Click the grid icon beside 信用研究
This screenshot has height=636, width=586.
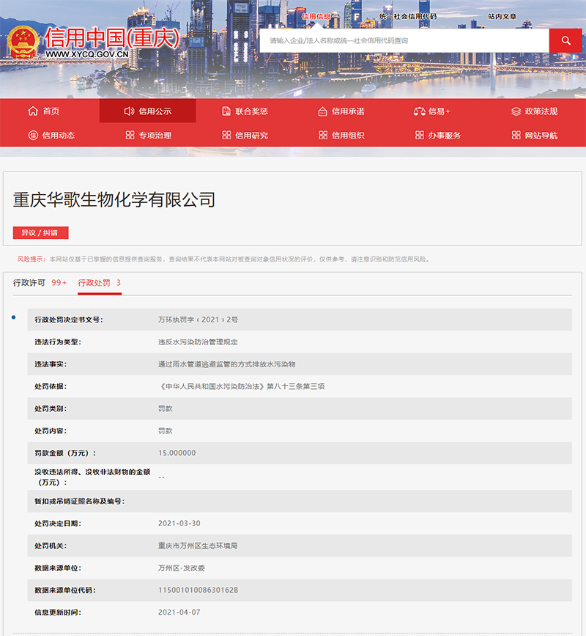226,135
